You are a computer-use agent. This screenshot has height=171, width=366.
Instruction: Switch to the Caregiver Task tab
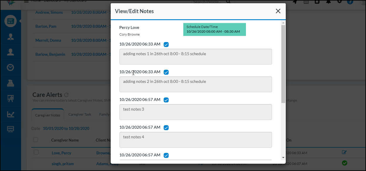(x=80, y=114)
